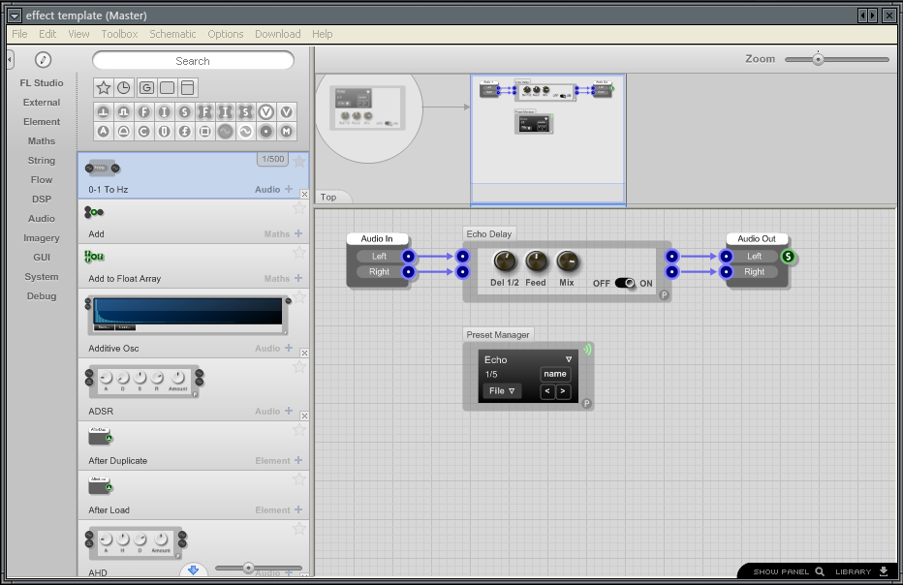The image size is (903, 585).
Task: Adjust the Zoom slider at top right
Action: 817,58
